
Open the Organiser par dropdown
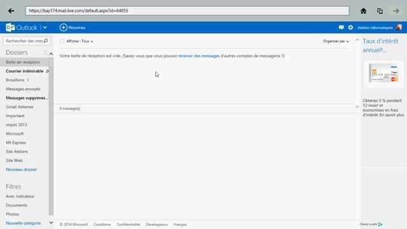click(x=336, y=41)
